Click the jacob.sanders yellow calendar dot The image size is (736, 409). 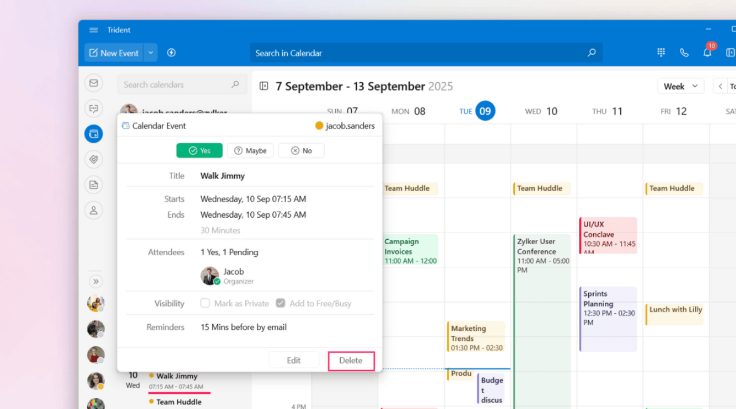(x=319, y=126)
